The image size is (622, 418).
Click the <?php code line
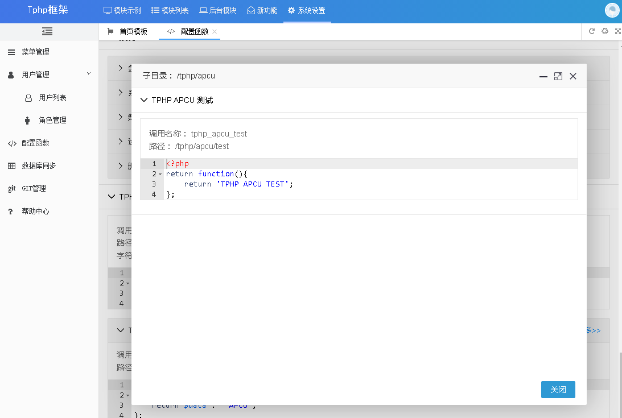pos(178,163)
